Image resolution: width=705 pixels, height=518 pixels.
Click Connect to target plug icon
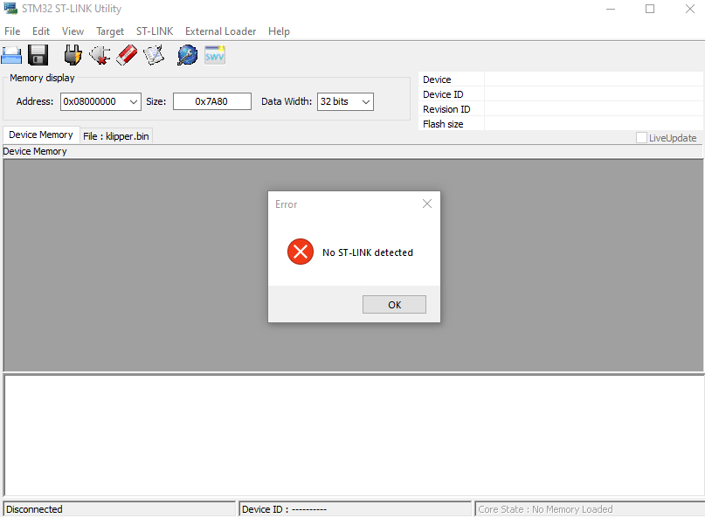point(73,56)
